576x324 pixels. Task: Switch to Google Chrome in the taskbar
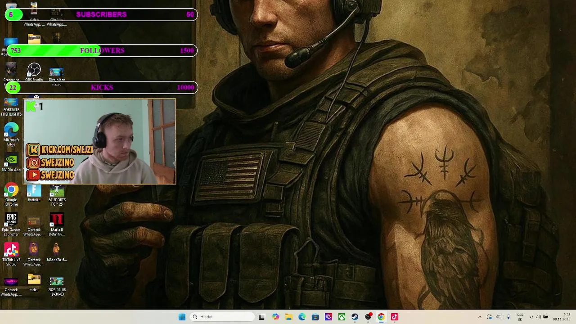[x=381, y=317]
